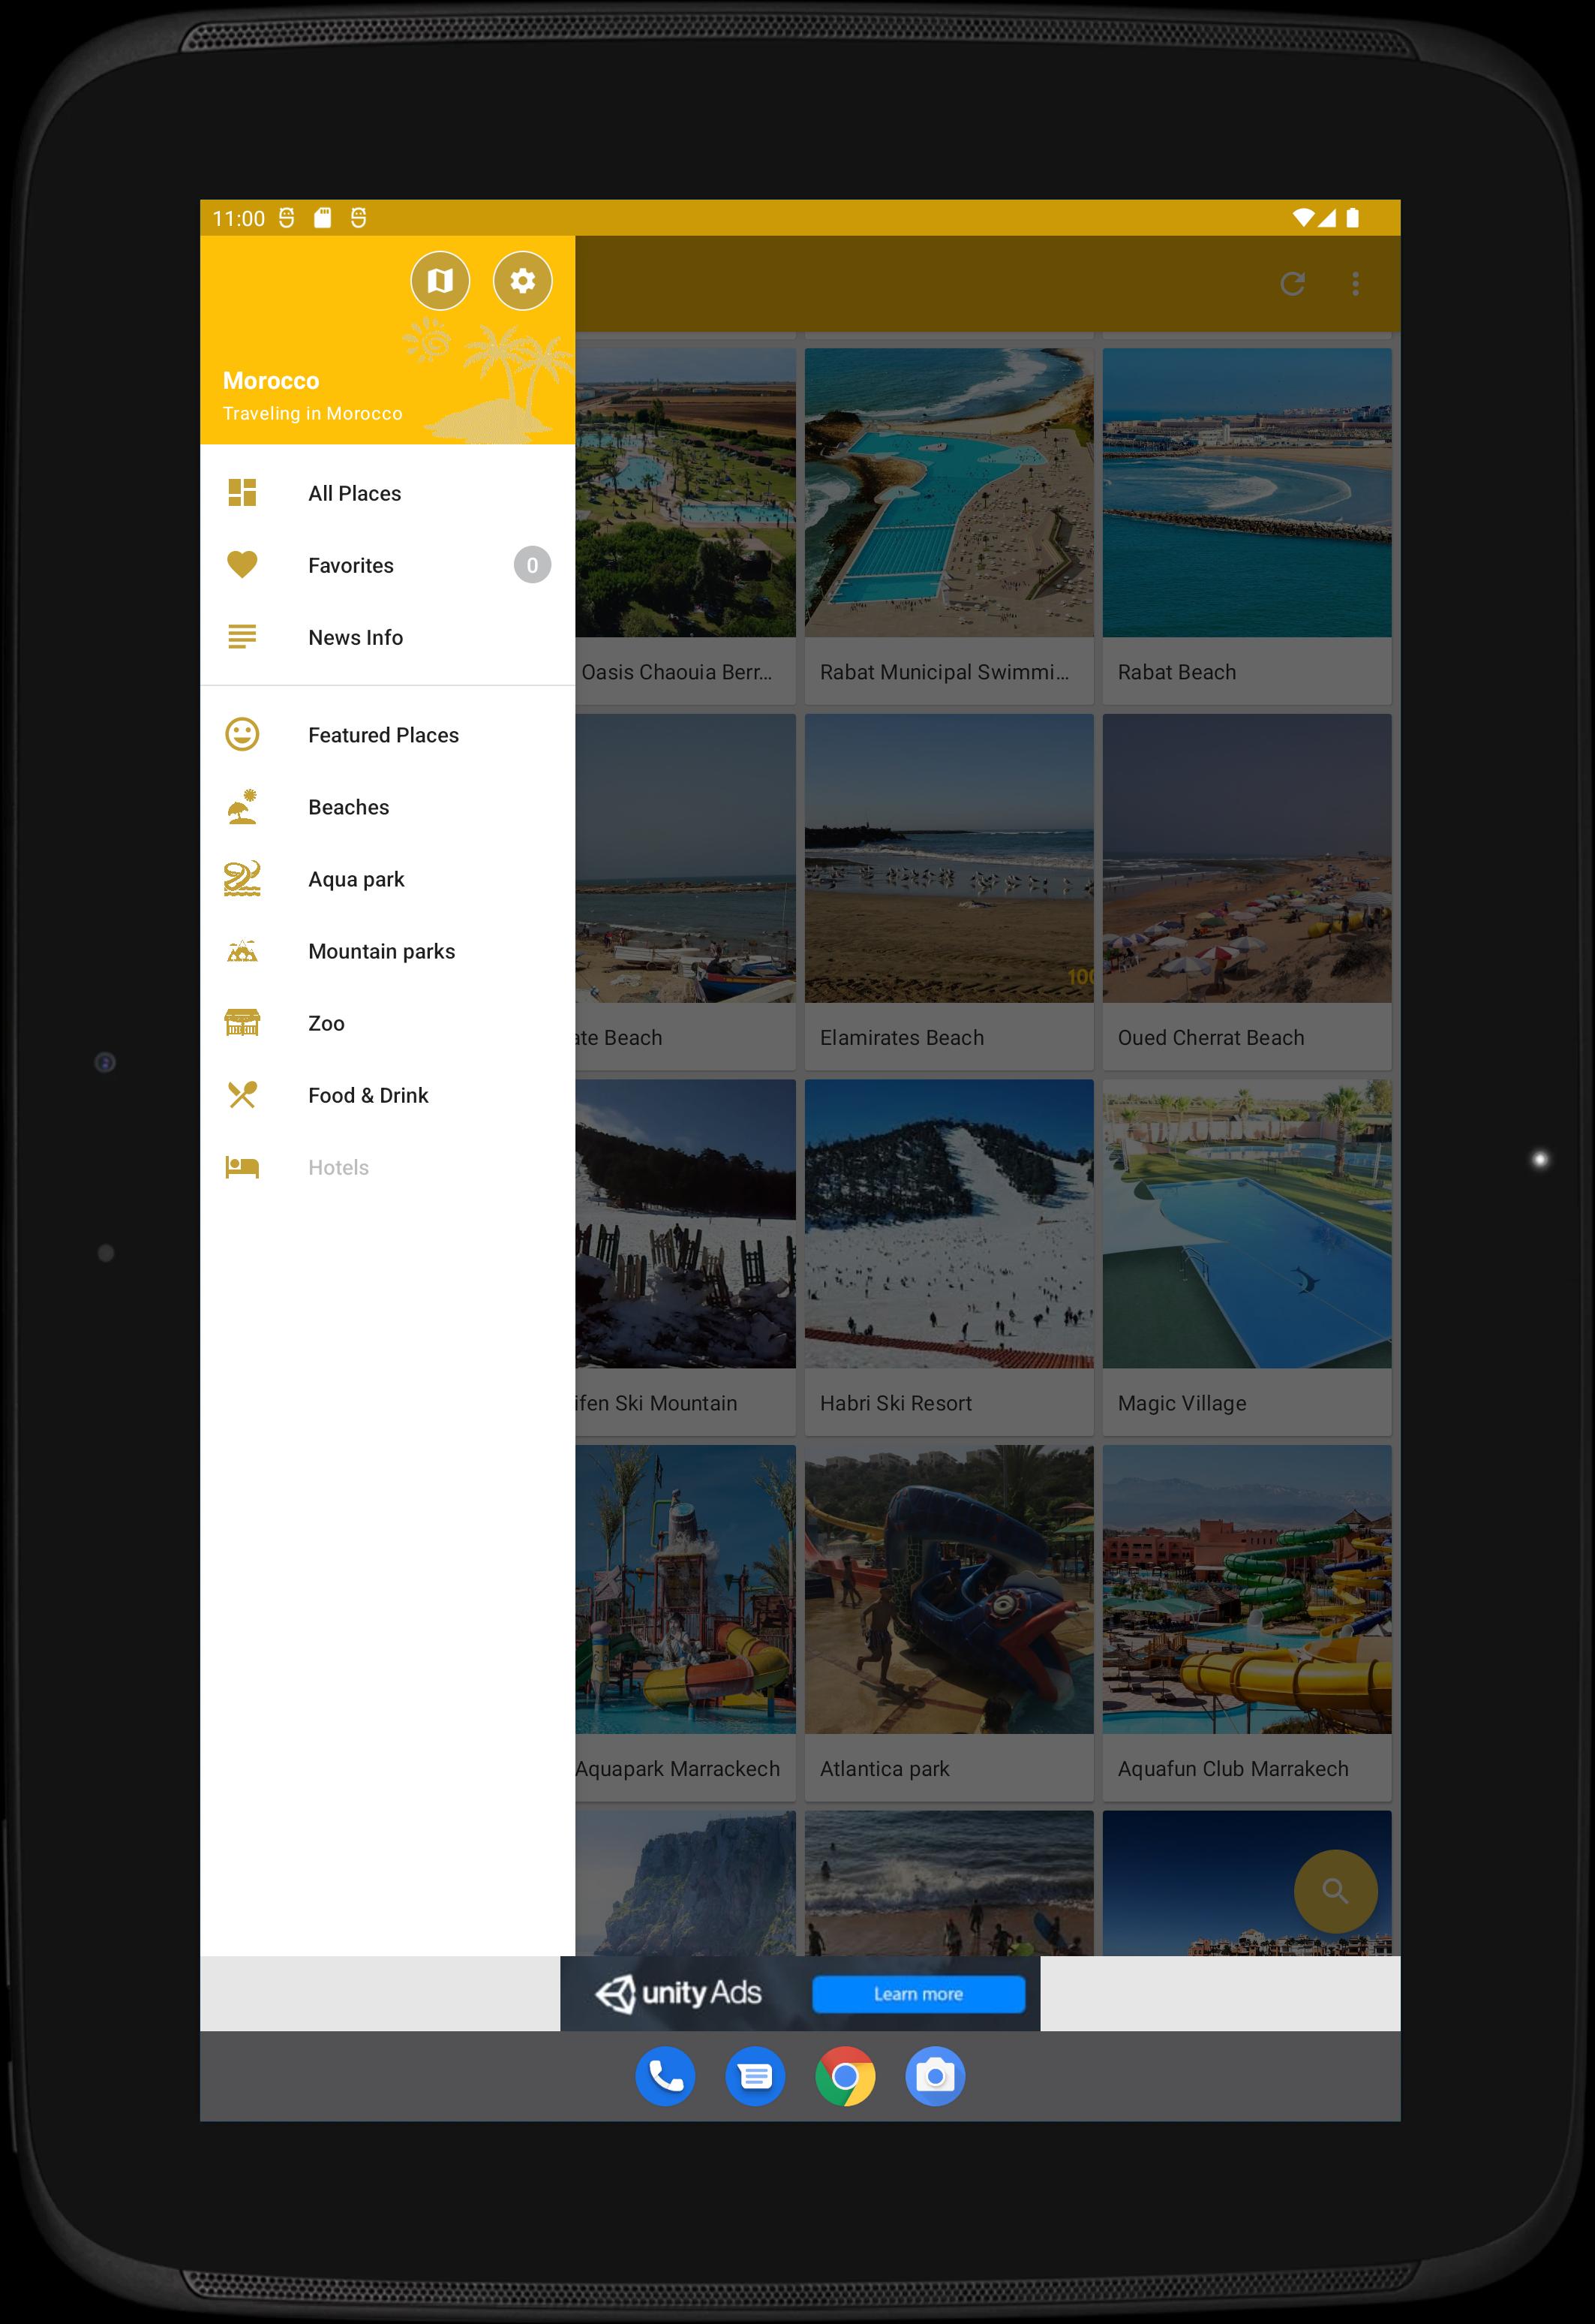Click the Rabat Beach title text
The height and width of the screenshot is (2324, 1595).
(x=1176, y=672)
